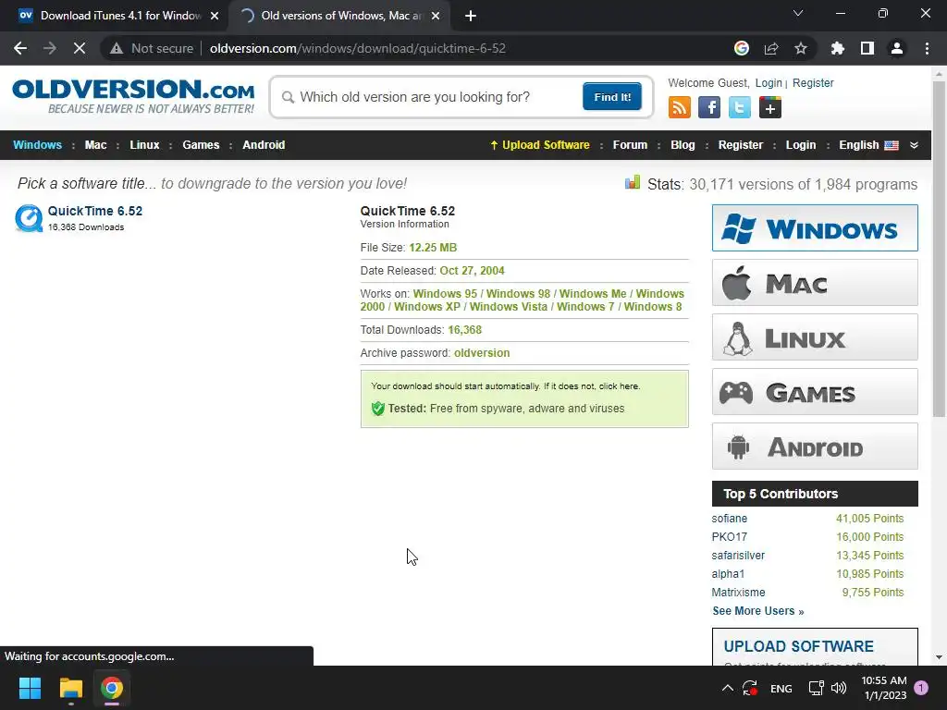
Task: Open the Windows category banner
Action: tap(815, 228)
